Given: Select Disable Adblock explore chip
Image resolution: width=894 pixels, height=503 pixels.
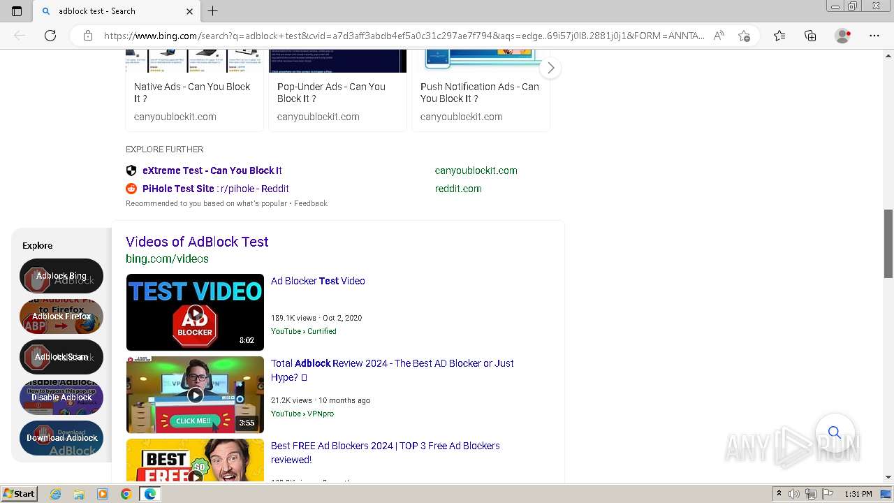Looking at the screenshot, I should tap(61, 398).
